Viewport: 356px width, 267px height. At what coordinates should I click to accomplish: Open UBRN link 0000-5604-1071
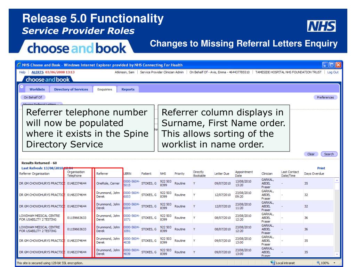click(x=131, y=218)
